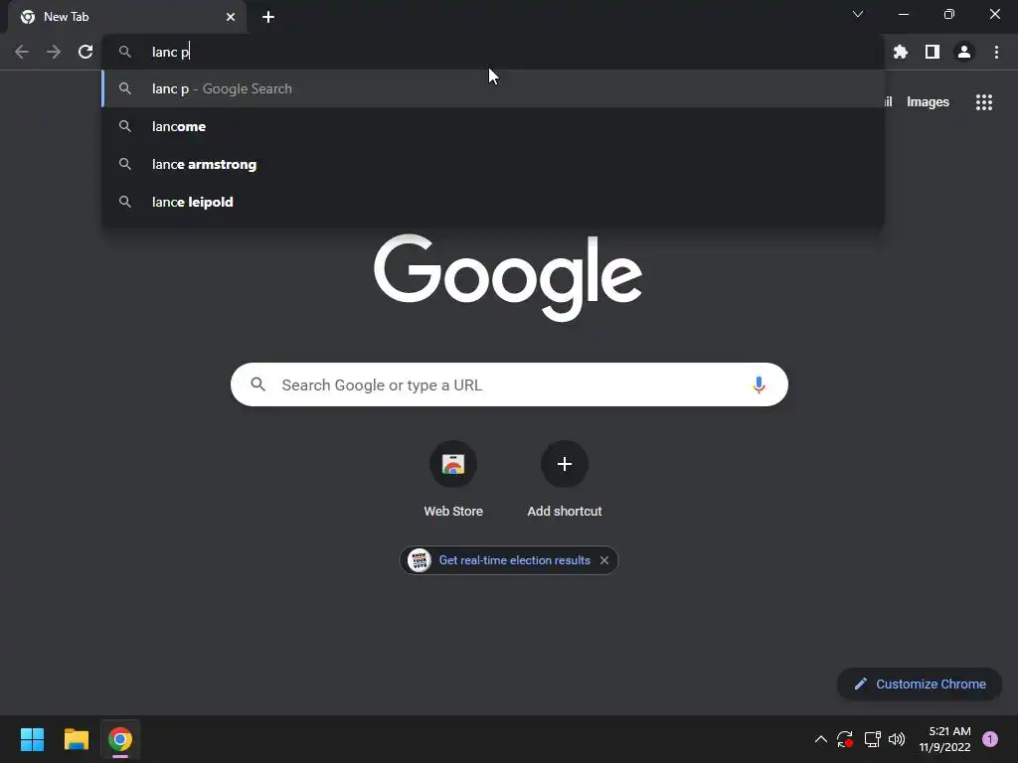Click the Add shortcut plus icon
1018x763 pixels.
coord(565,464)
